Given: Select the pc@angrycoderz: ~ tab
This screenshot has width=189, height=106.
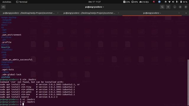Looking at the screenshot, I should [152, 13].
